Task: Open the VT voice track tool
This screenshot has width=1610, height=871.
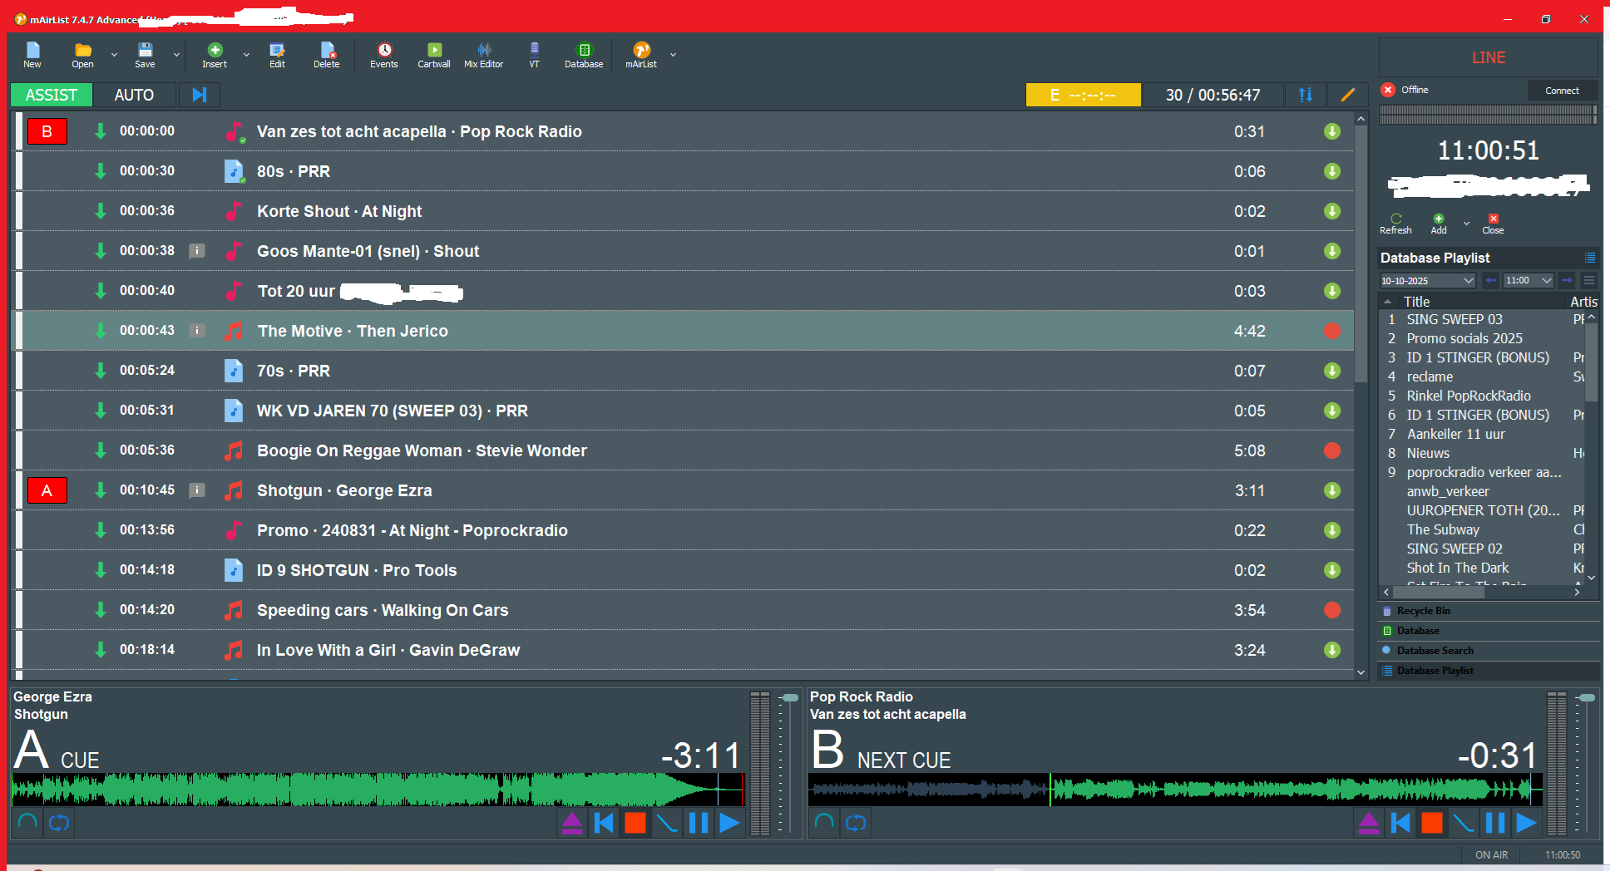Action: click(534, 55)
